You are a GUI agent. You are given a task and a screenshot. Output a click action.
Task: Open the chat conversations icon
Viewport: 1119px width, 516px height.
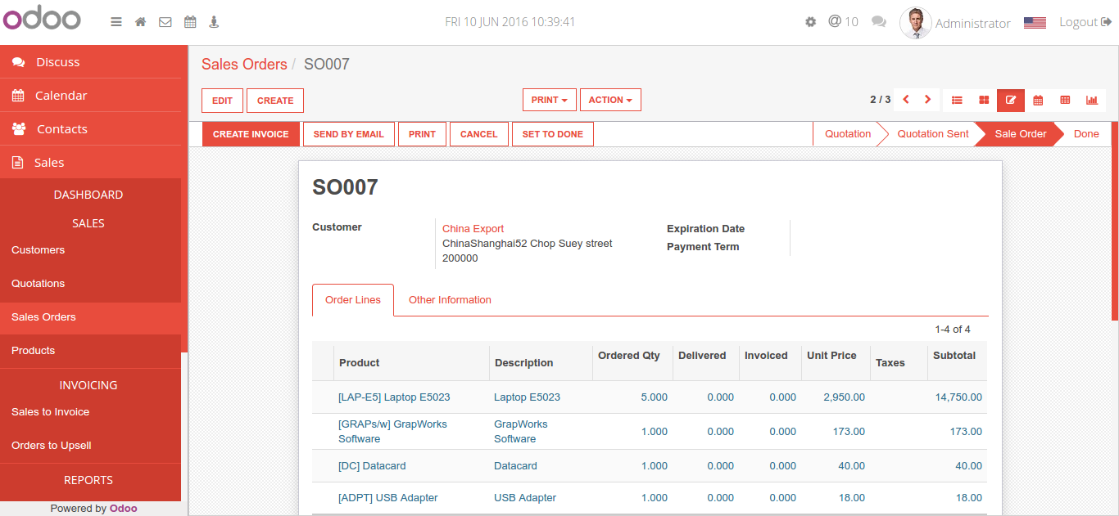click(879, 22)
